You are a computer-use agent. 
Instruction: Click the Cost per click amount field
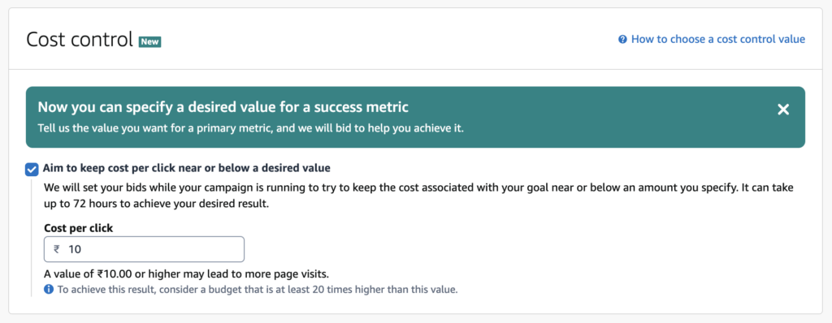pyautogui.click(x=145, y=249)
